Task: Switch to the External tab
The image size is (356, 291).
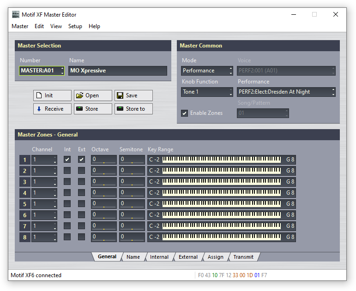Action: (x=188, y=257)
